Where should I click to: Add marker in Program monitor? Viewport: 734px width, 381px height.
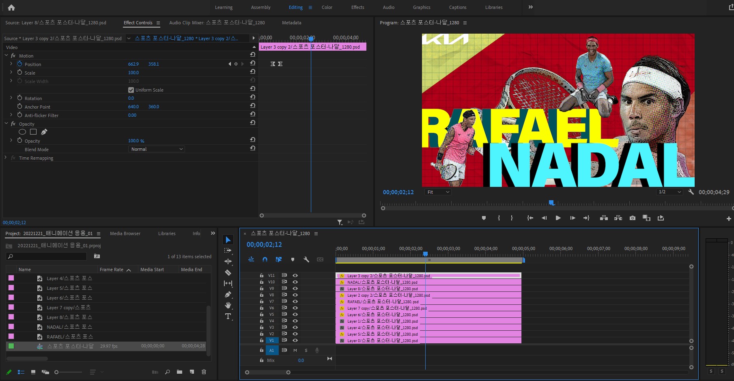pyautogui.click(x=484, y=218)
